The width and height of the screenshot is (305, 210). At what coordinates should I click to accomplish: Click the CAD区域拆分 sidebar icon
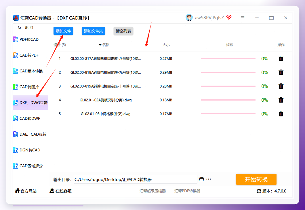point(15,166)
